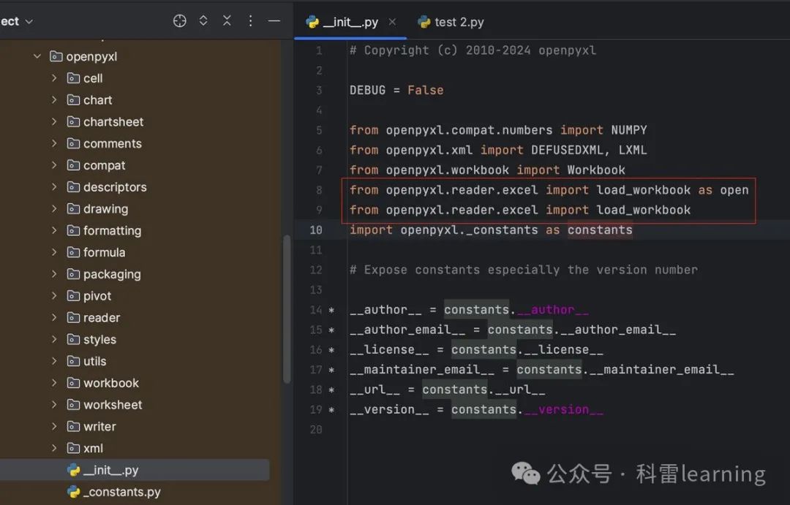This screenshot has width=790, height=505.
Task: Click the writer folder icon
Action: (73, 426)
